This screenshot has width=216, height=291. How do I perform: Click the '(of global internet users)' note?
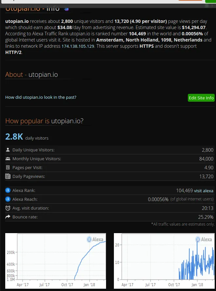(x=192, y=199)
